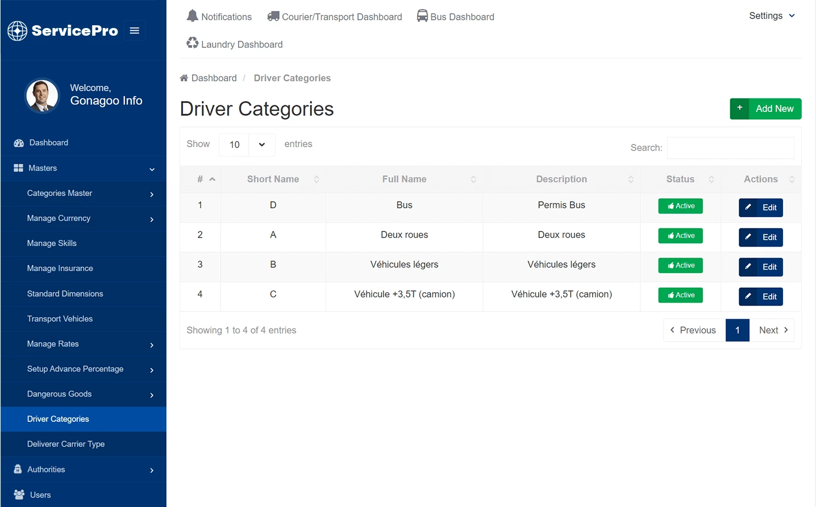Click the Add New button
The image size is (816, 507).
tap(766, 109)
